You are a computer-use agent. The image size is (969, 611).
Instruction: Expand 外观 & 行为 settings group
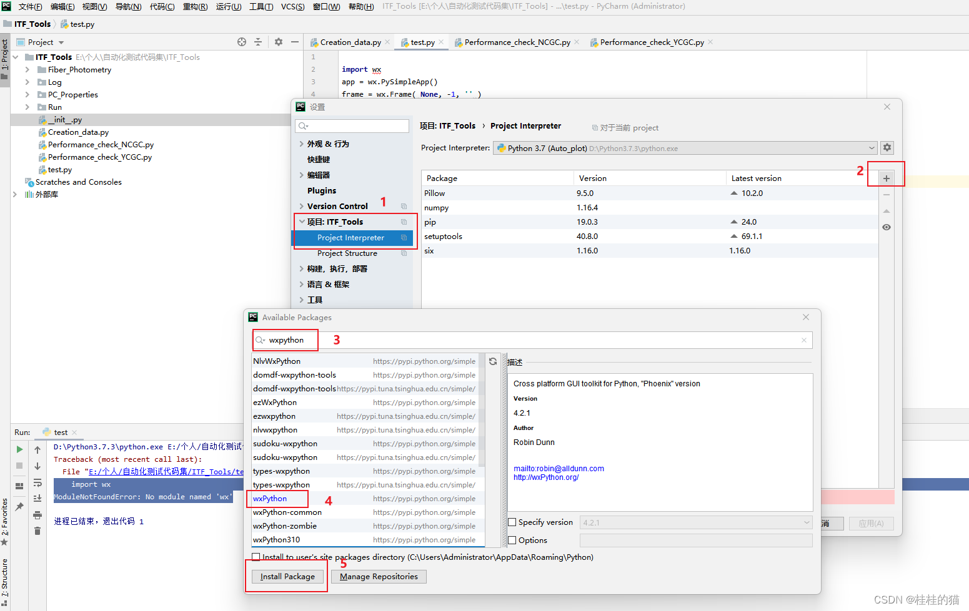tap(302, 144)
